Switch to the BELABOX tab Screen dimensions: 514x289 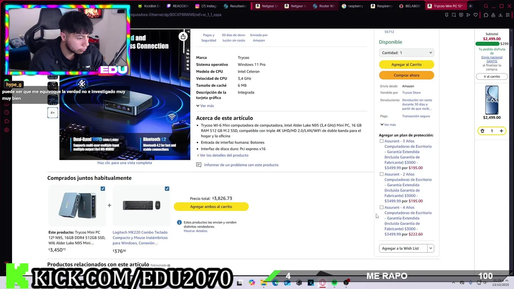410,6
